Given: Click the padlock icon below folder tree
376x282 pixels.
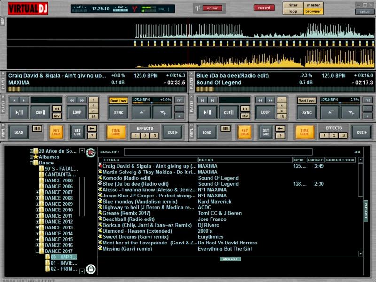Looking at the screenshot, I should coord(91,269).
